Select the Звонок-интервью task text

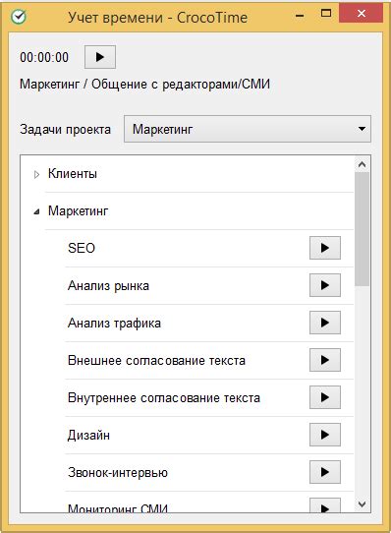point(118,472)
